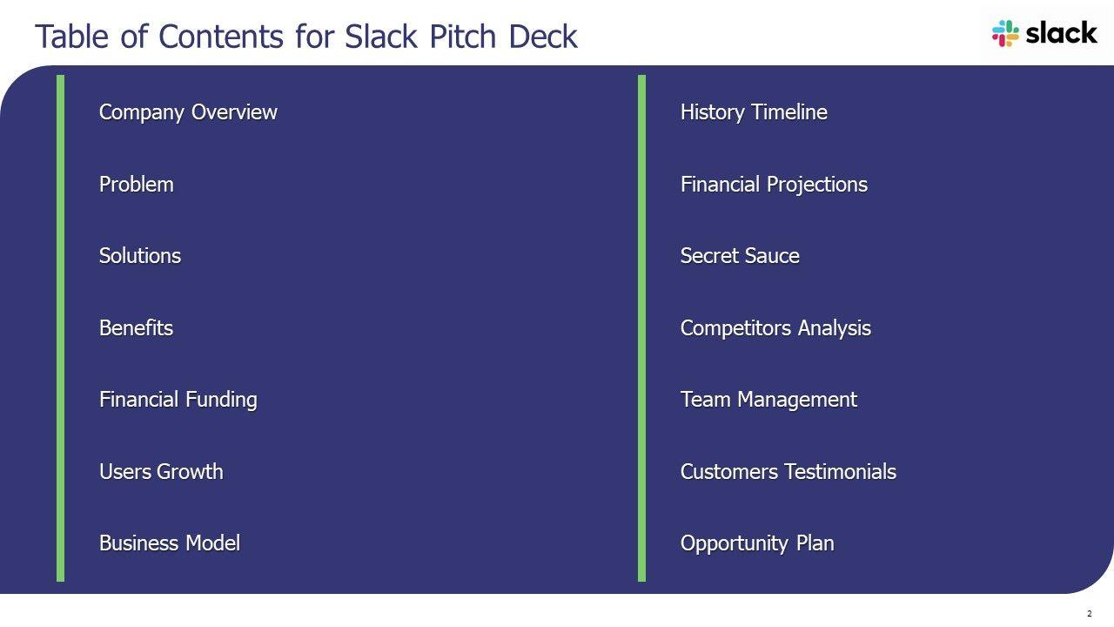The height and width of the screenshot is (627, 1114).
Task: Click Competitors Analysis link
Action: pos(775,328)
